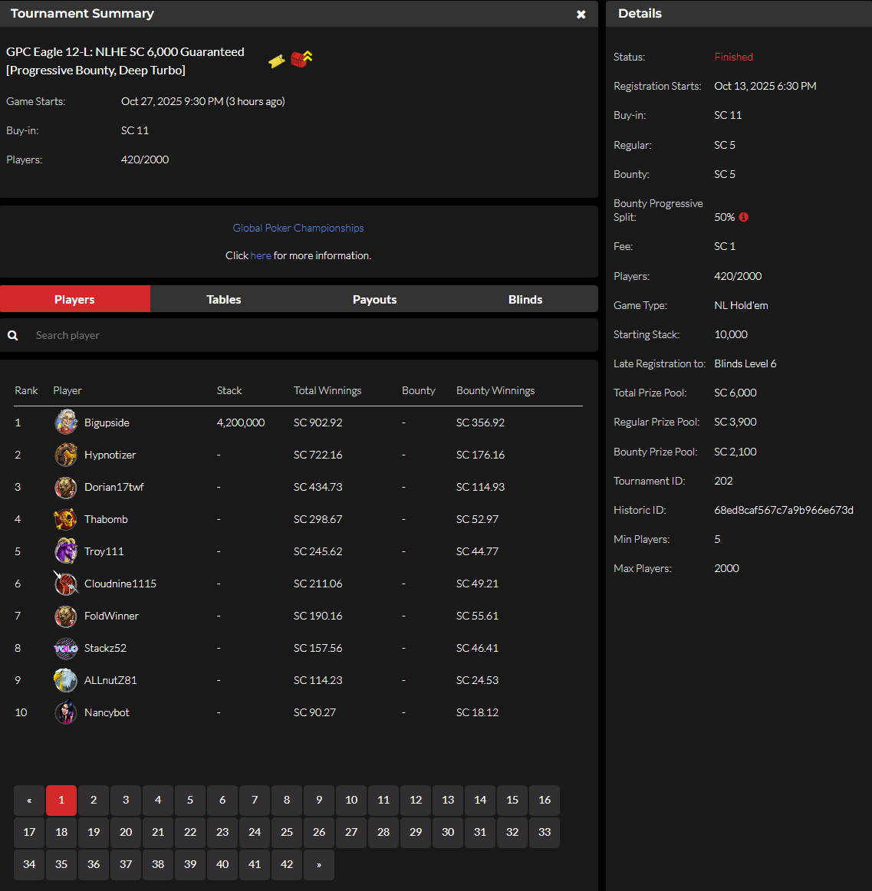Jump to results page 33
This screenshot has height=891, width=872.
(545, 832)
